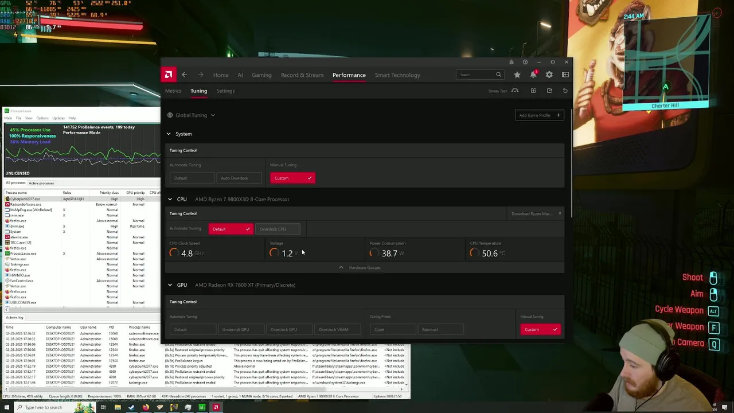Select GPU Custom manual tuning

(540, 329)
